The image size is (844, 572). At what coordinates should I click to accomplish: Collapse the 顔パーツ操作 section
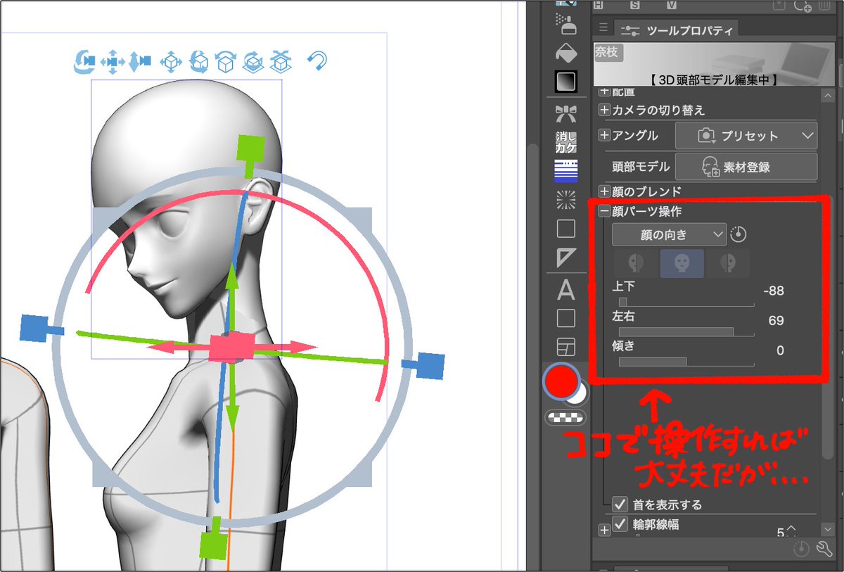pos(604,211)
